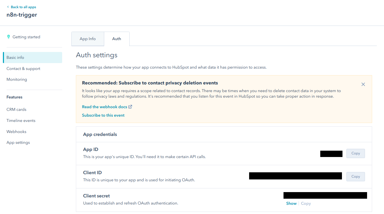The height and width of the screenshot is (214, 384).
Task: Switch to the App Info tab
Action: point(88,39)
